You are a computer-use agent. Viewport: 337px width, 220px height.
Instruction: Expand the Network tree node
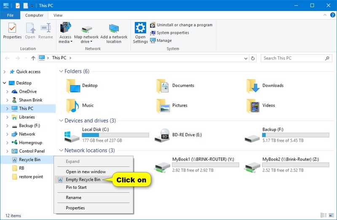[x=7, y=134]
